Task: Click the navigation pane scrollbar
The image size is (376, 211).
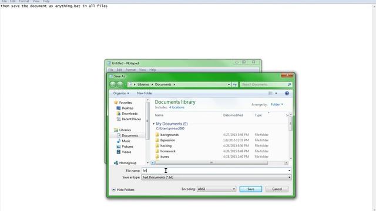Action: [147, 121]
